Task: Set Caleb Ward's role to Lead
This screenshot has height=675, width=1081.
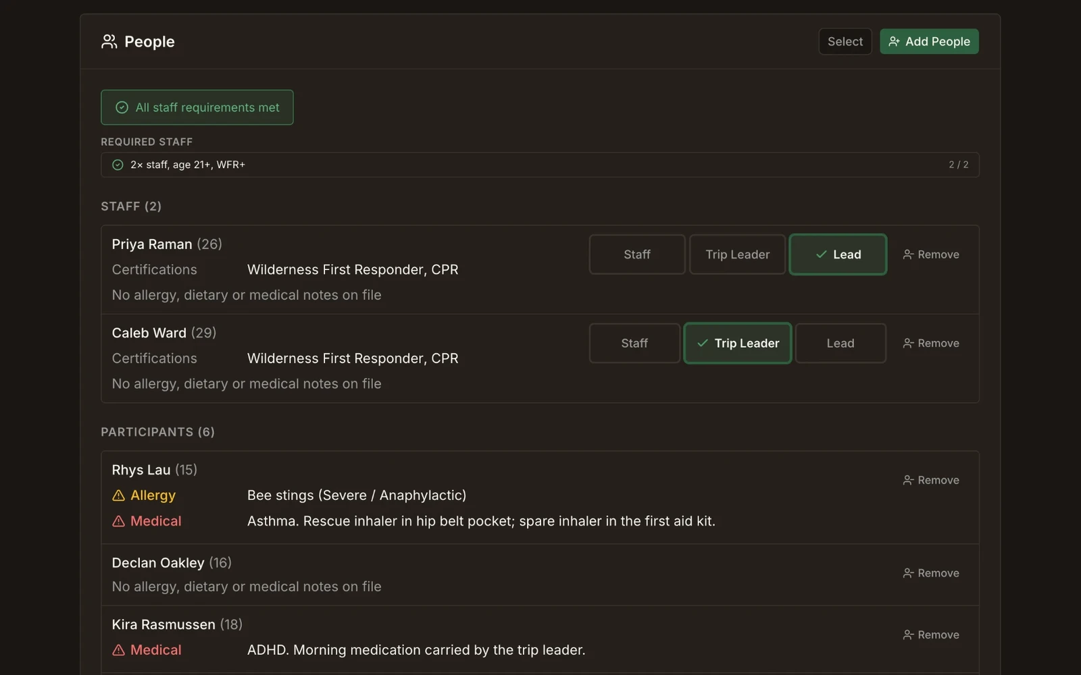Action: (x=840, y=344)
